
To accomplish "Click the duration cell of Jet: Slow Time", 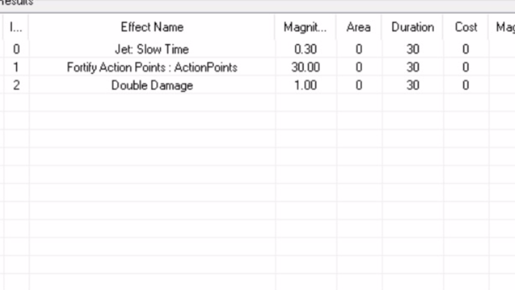I will (412, 49).
